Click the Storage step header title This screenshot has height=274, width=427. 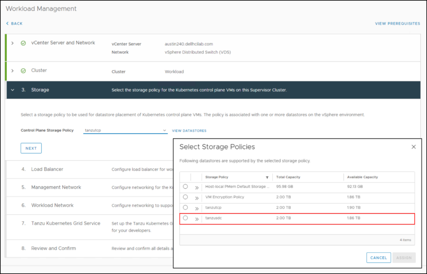tap(40, 90)
